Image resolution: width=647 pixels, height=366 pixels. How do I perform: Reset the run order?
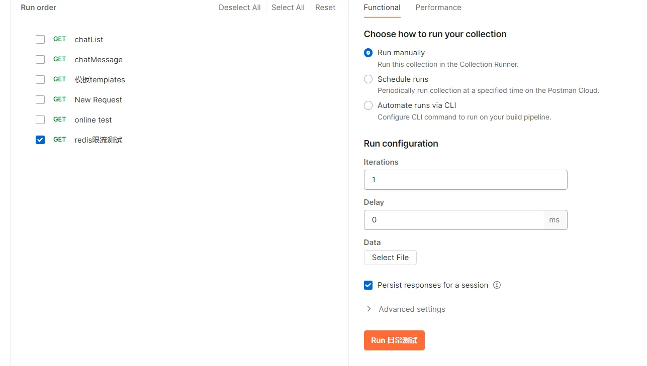(x=325, y=8)
